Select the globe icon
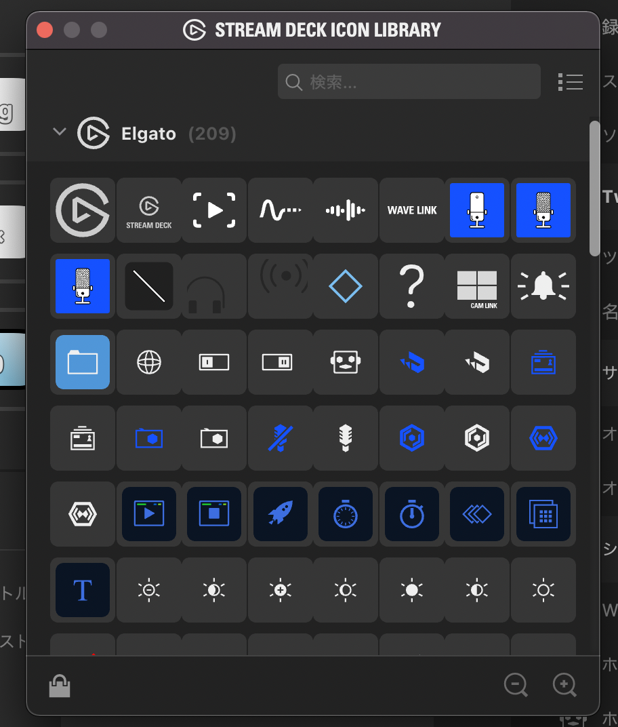618x727 pixels. tap(149, 362)
